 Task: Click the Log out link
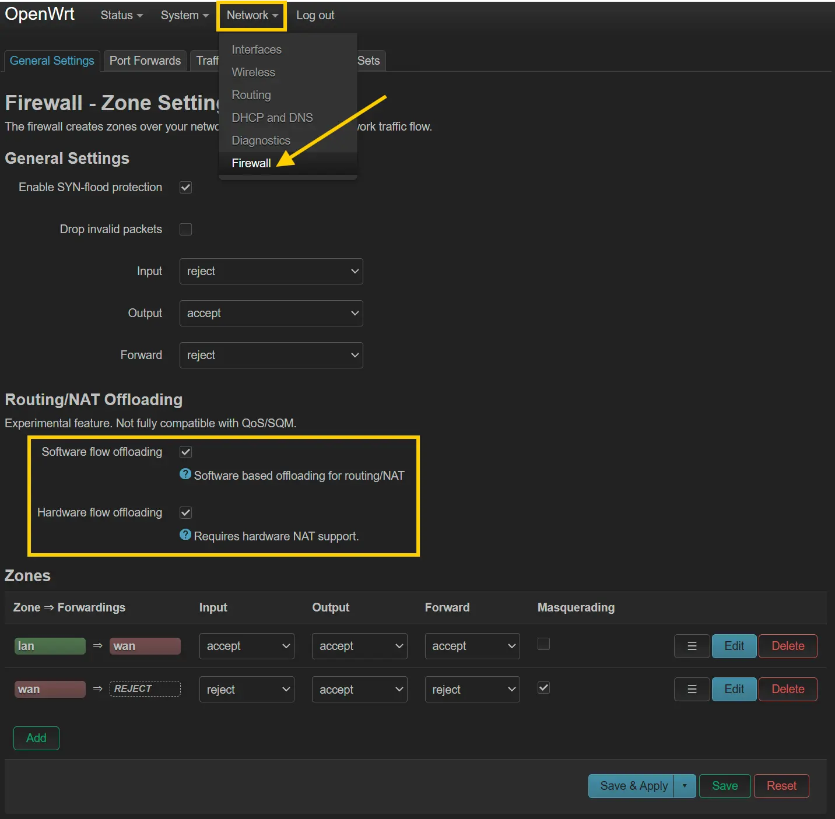pos(315,15)
